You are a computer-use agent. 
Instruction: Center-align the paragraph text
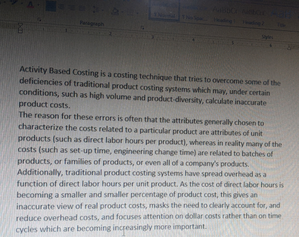[x=61, y=7]
